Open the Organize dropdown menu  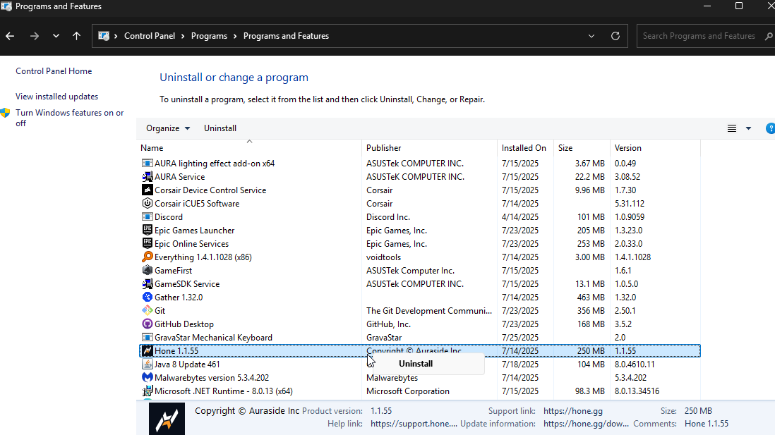tap(167, 128)
